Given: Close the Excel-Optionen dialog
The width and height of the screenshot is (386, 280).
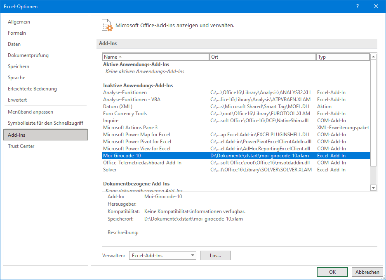Looking at the screenshot, I should 376,7.
